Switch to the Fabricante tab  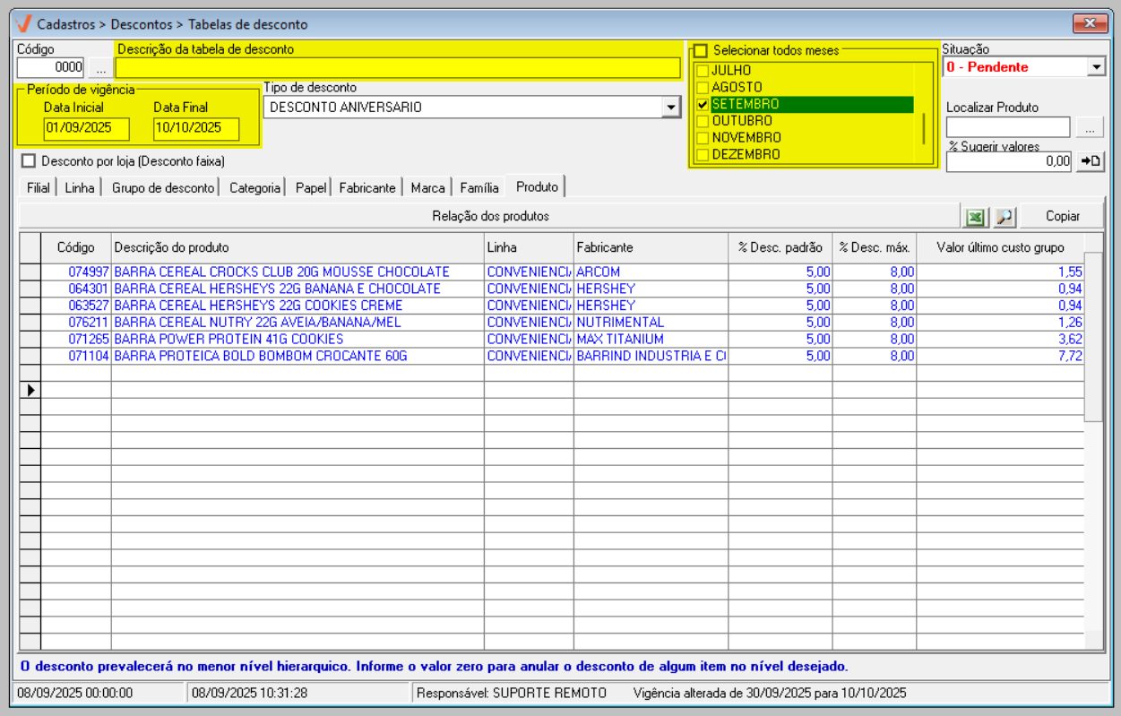[x=366, y=188]
